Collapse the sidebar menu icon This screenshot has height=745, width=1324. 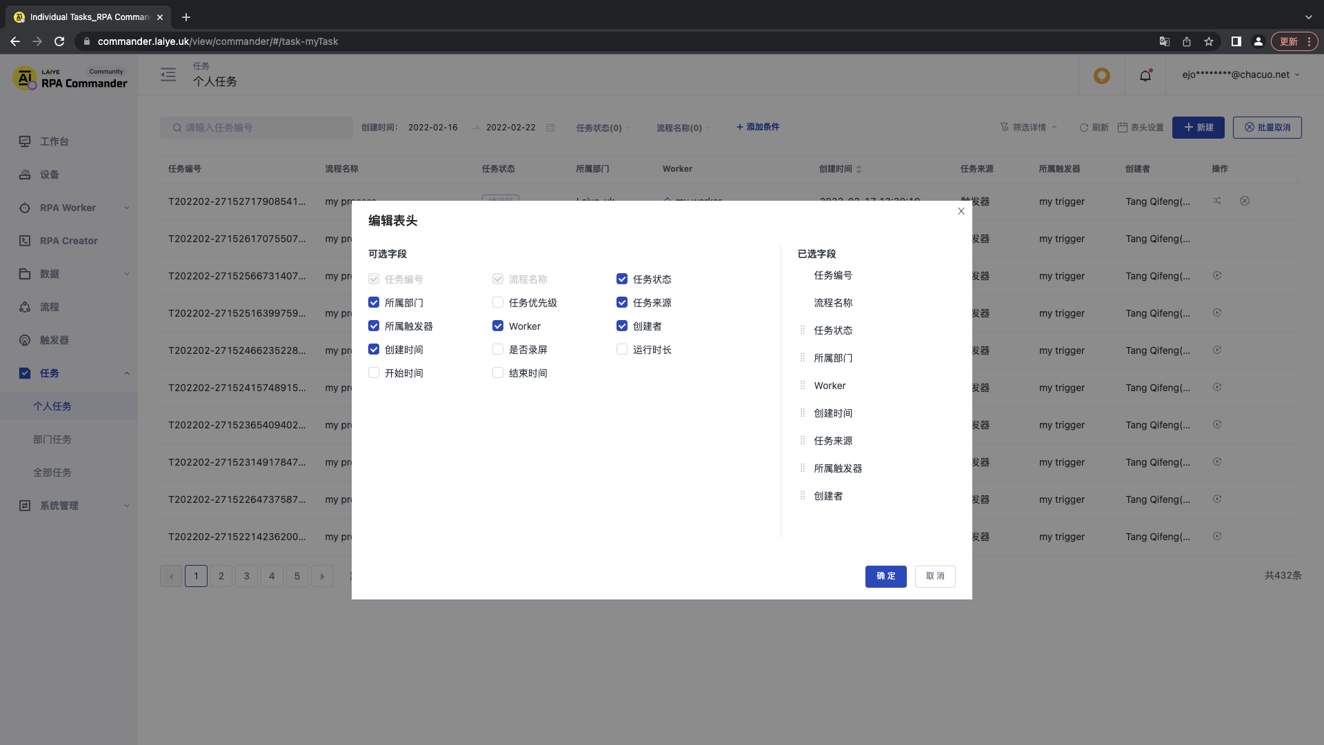(x=168, y=74)
